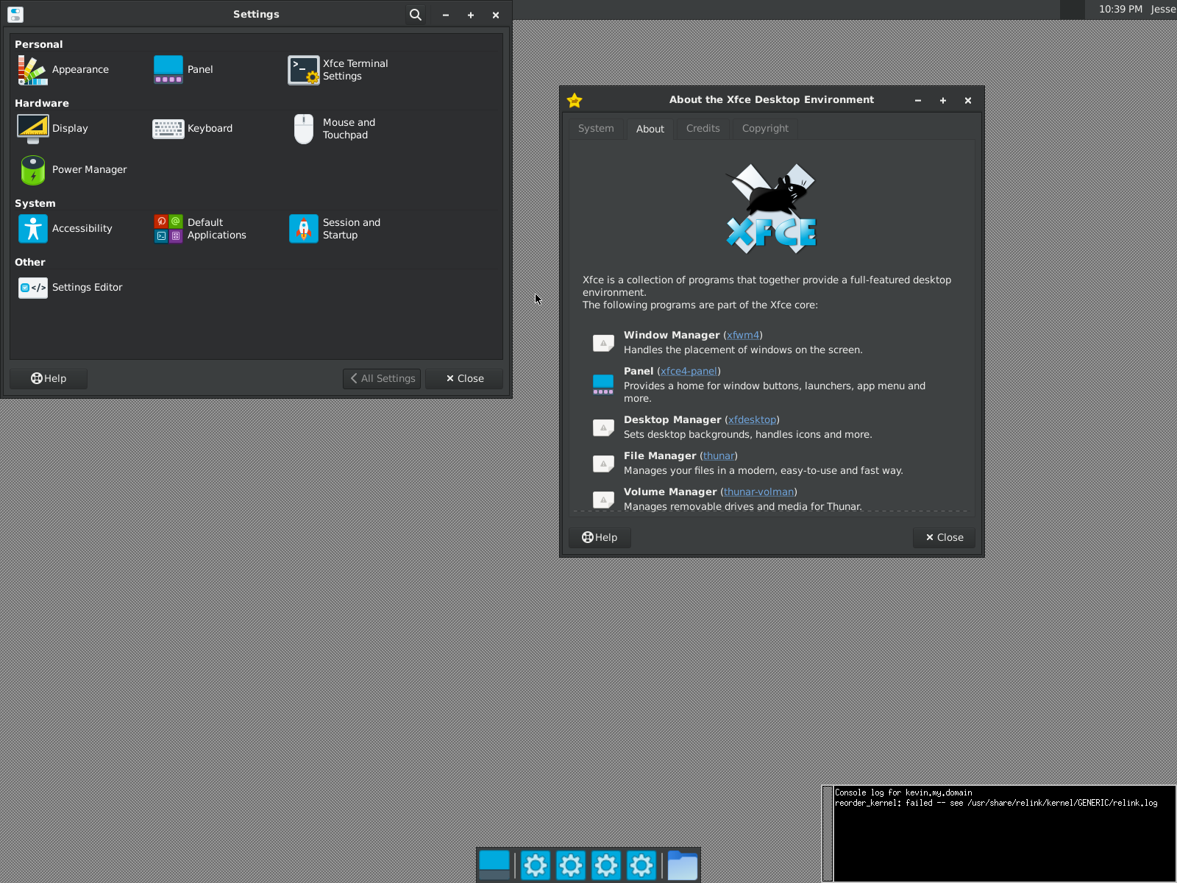Open Power Manager

click(x=72, y=170)
